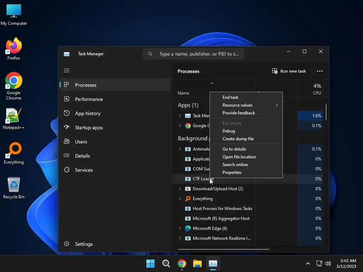
Task: Click the Run new task label
Action: [x=293, y=71]
